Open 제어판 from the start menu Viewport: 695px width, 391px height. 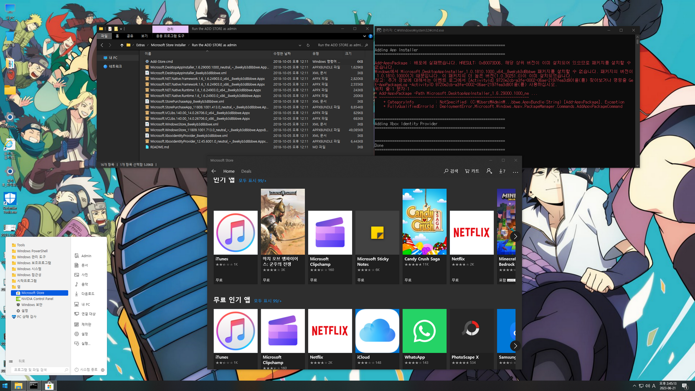[86, 325]
